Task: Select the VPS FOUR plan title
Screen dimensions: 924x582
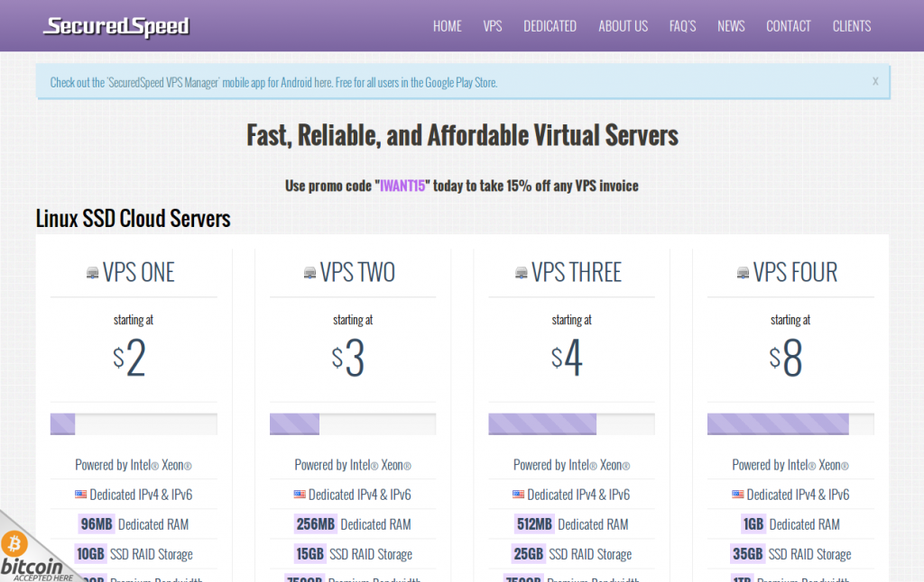Action: pos(795,272)
